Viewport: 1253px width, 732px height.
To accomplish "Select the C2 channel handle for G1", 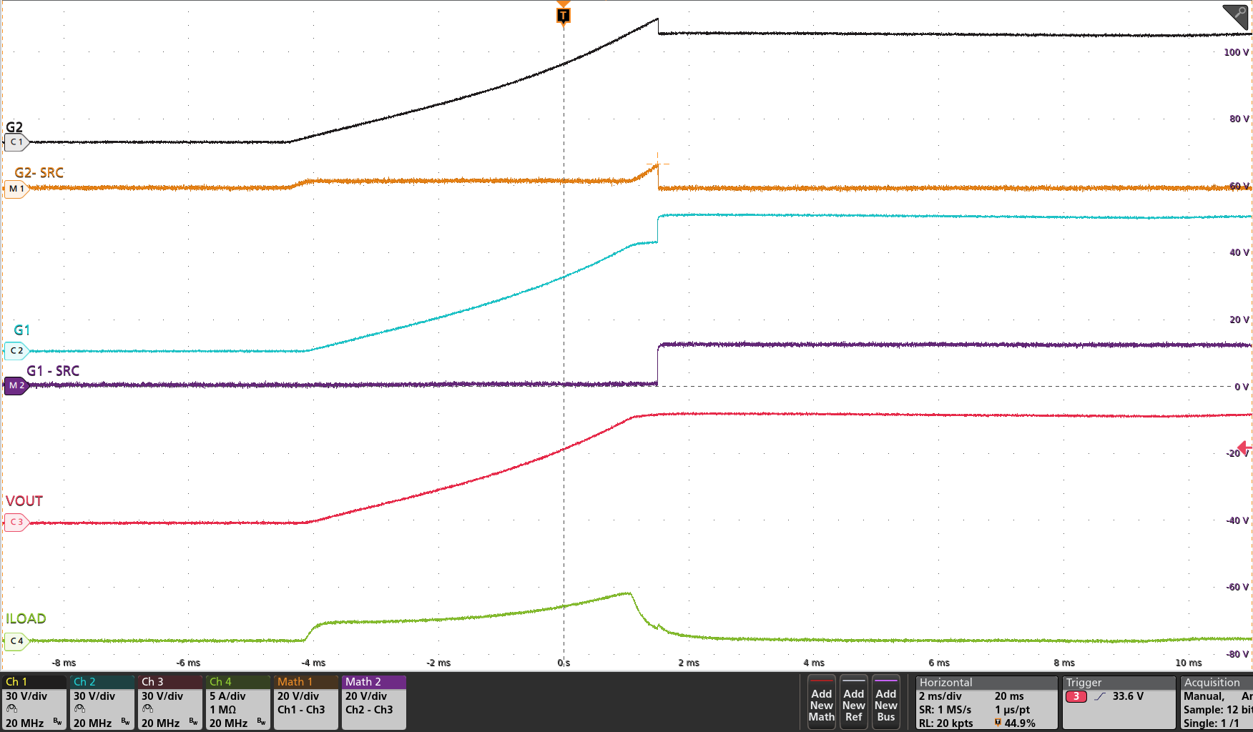I will click(x=16, y=351).
